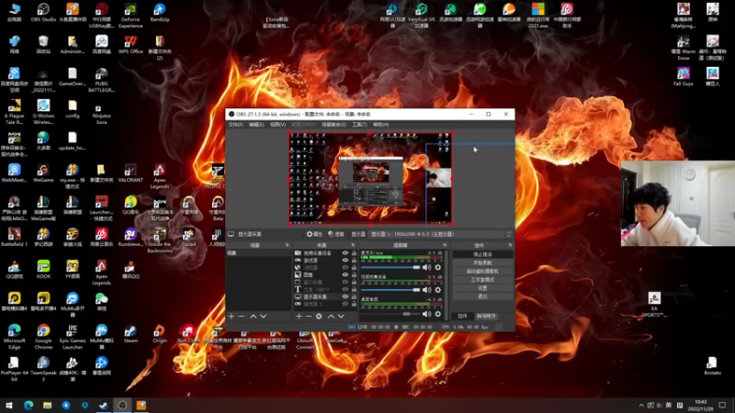Toggle lock on the 显示器采集 source
The image size is (735, 413).
[354, 296]
